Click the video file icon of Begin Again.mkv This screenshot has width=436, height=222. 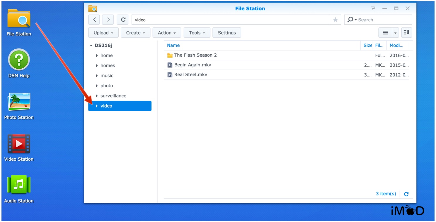(x=170, y=65)
